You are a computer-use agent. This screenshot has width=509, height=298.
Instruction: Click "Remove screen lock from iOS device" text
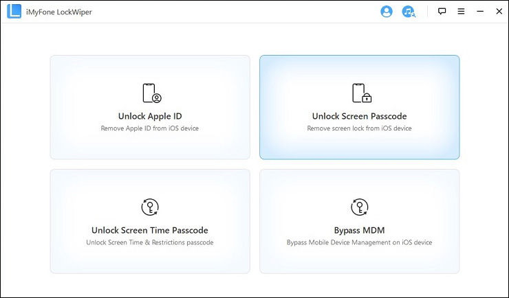point(359,128)
